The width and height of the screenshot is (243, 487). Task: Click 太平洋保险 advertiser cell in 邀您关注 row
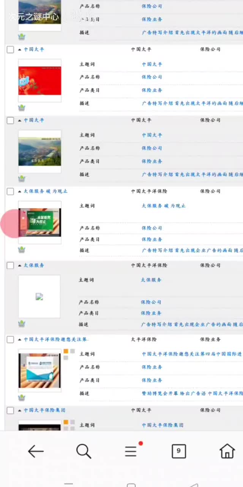144,339
